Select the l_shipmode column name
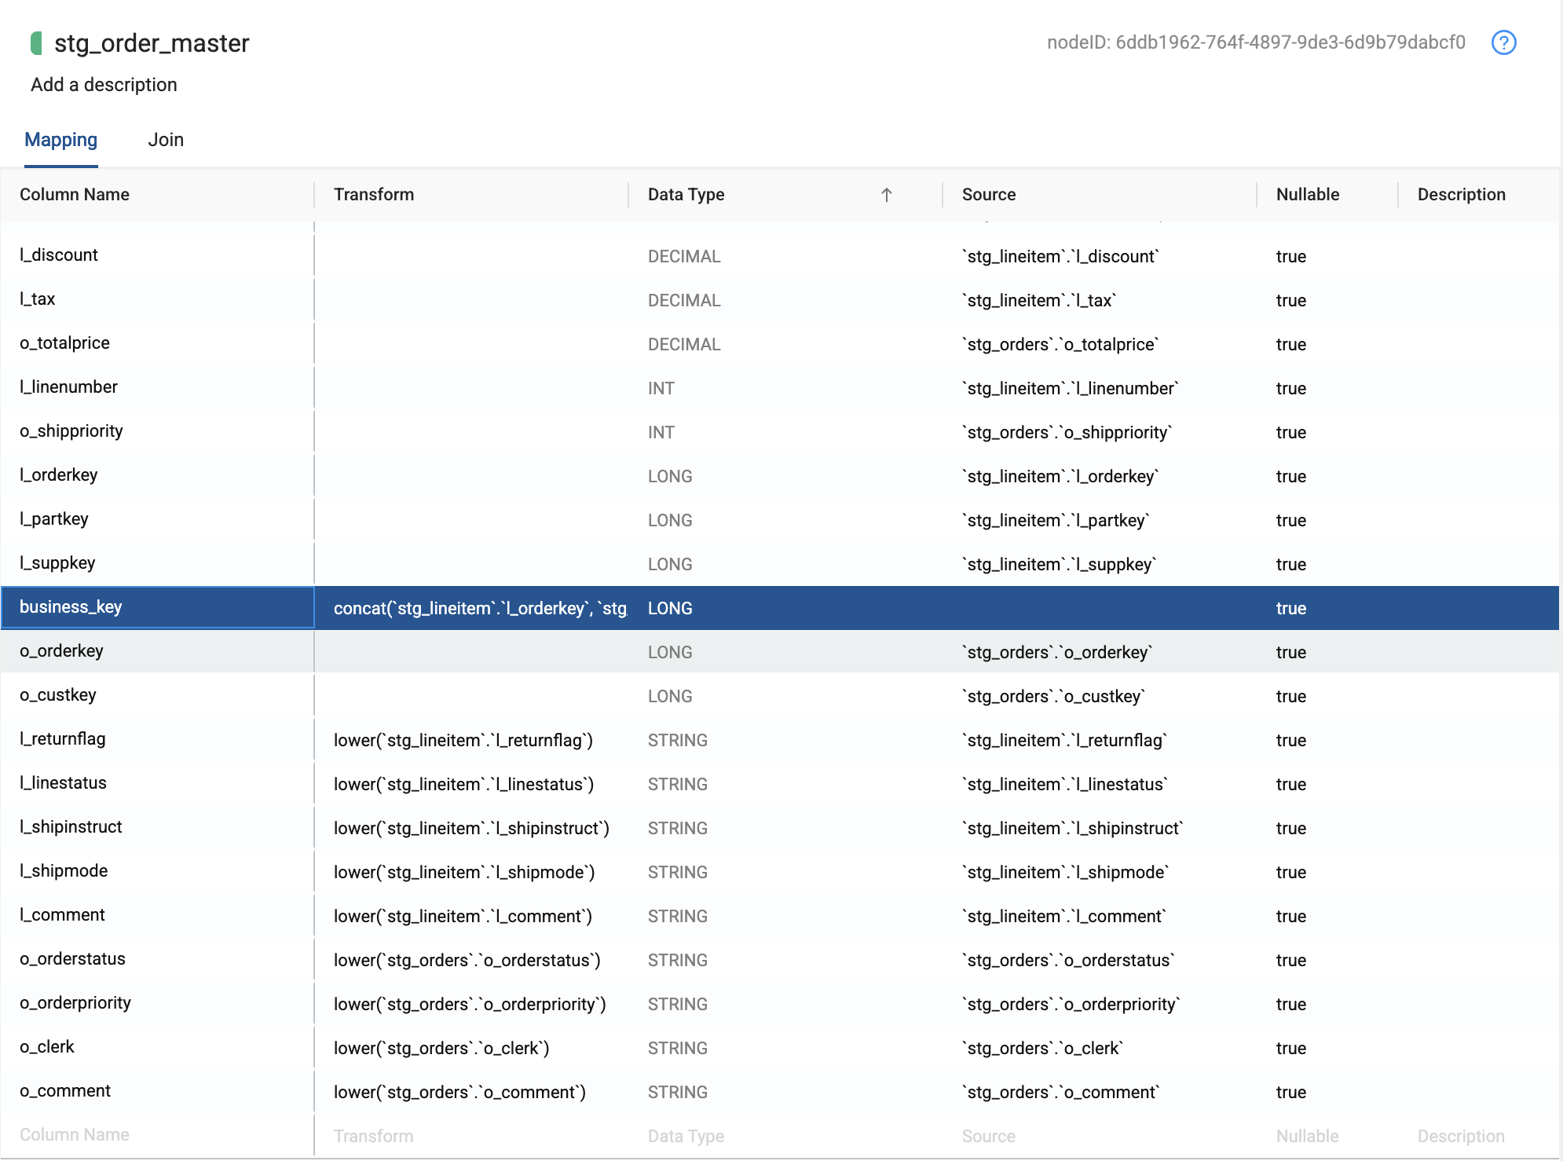Image resolution: width=1563 pixels, height=1161 pixels. (x=64, y=871)
